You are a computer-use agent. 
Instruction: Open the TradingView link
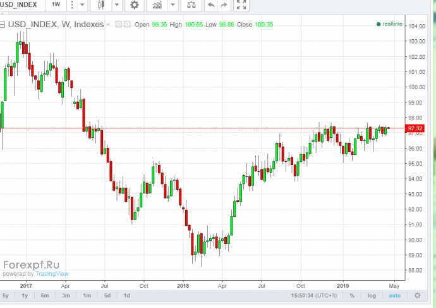pos(51,274)
